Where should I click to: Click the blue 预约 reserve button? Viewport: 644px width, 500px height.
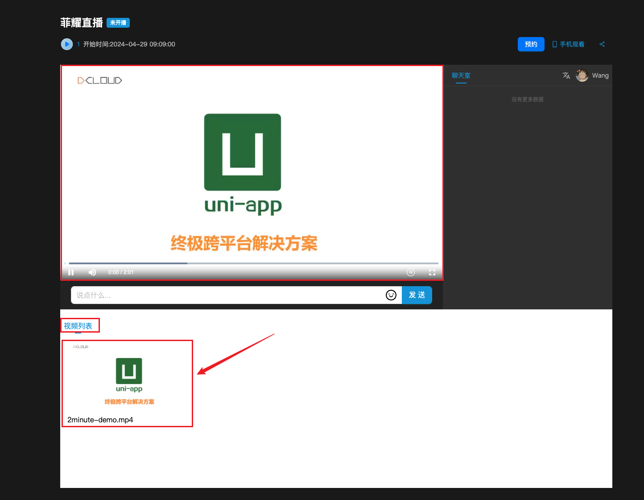coord(531,44)
